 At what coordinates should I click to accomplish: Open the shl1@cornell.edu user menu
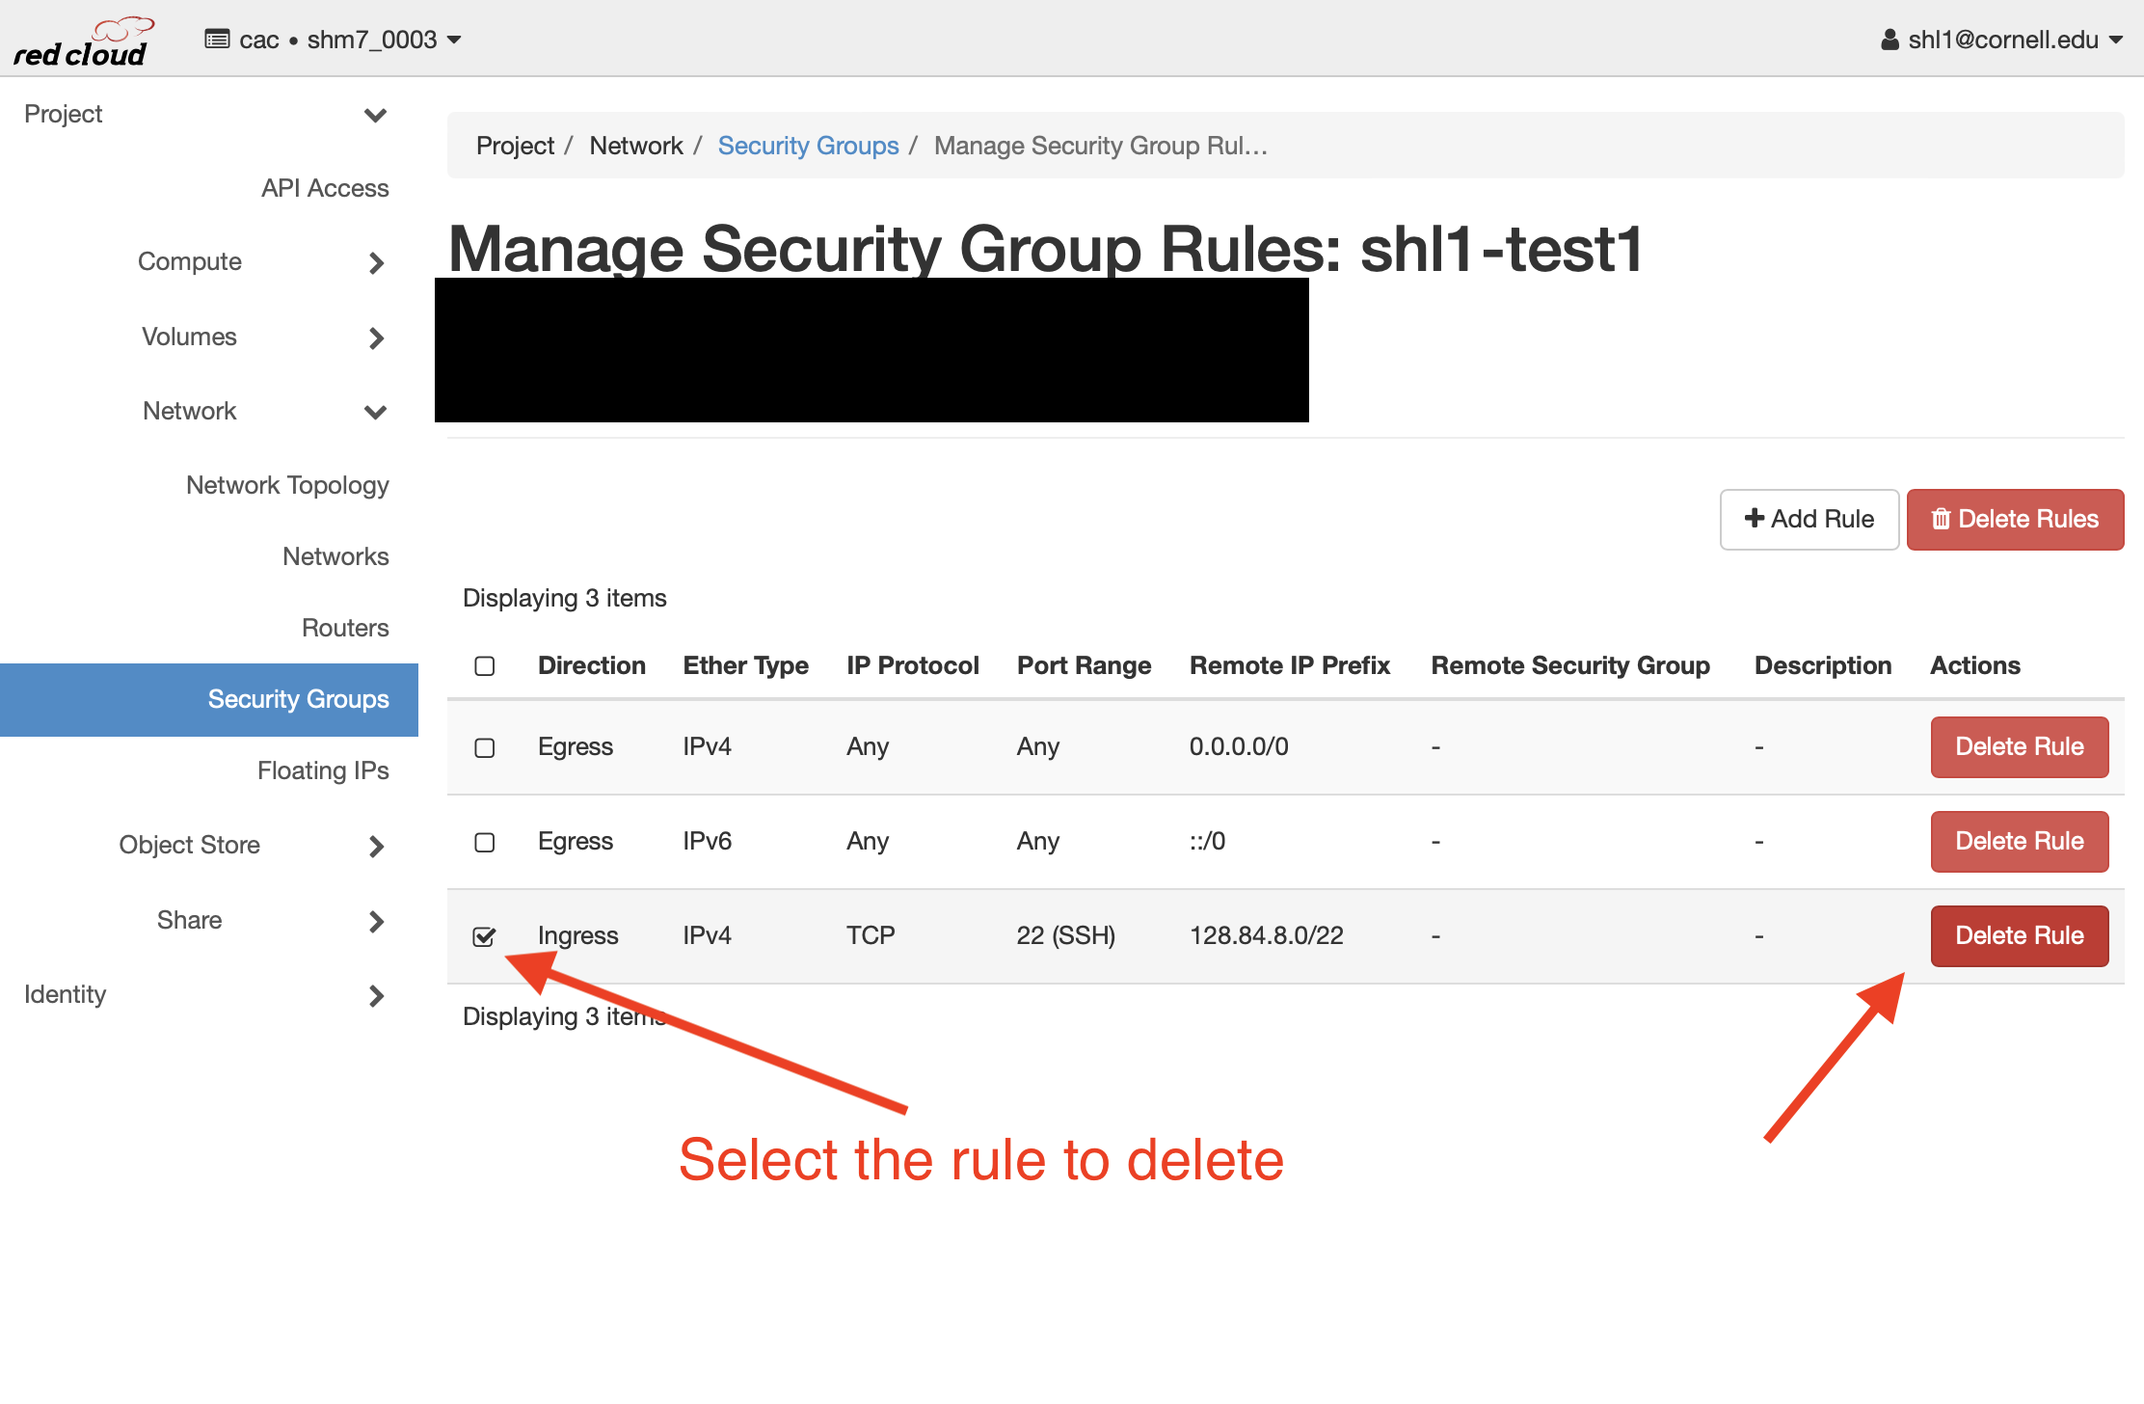[2002, 40]
